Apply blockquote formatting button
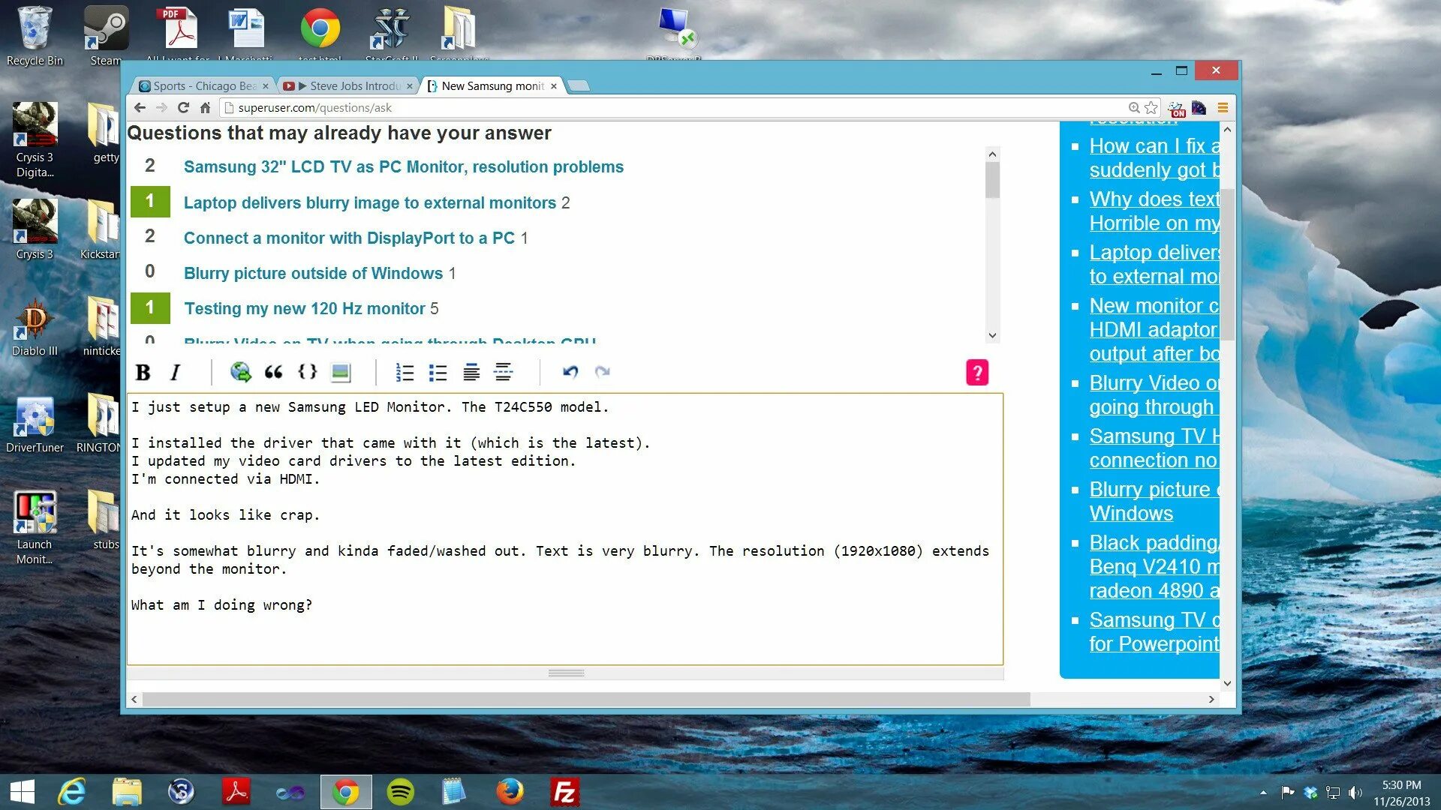 click(x=273, y=372)
